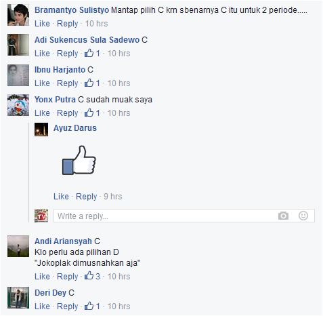Reply to Bramantyo Sulistyo's comment

pos(67,24)
